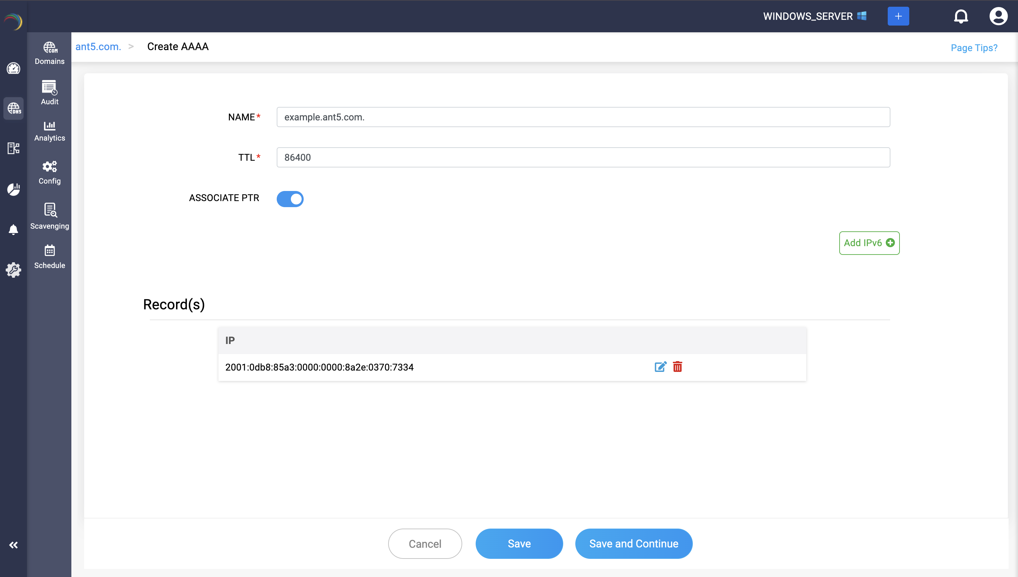Image resolution: width=1018 pixels, height=577 pixels.
Task: Open the Analytics section
Action: click(x=49, y=131)
